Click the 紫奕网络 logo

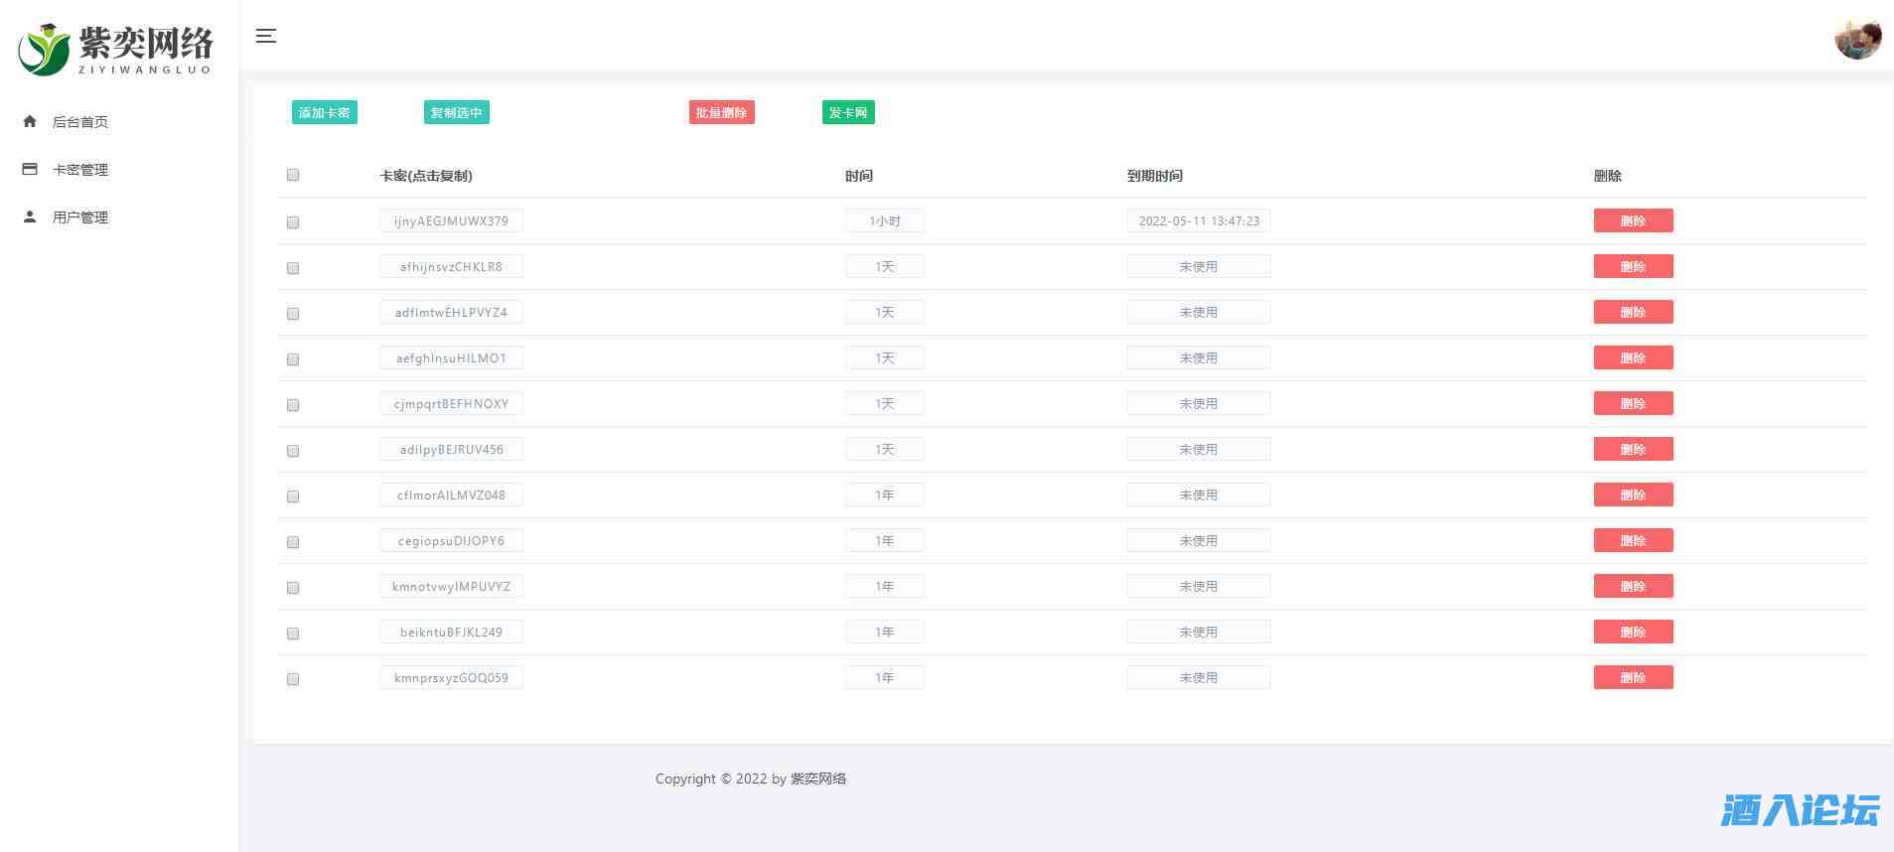pyautogui.click(x=116, y=49)
